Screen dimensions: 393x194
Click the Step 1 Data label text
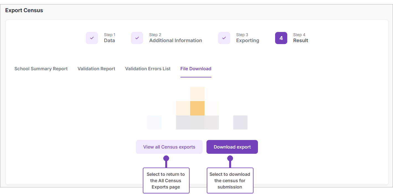click(x=109, y=40)
